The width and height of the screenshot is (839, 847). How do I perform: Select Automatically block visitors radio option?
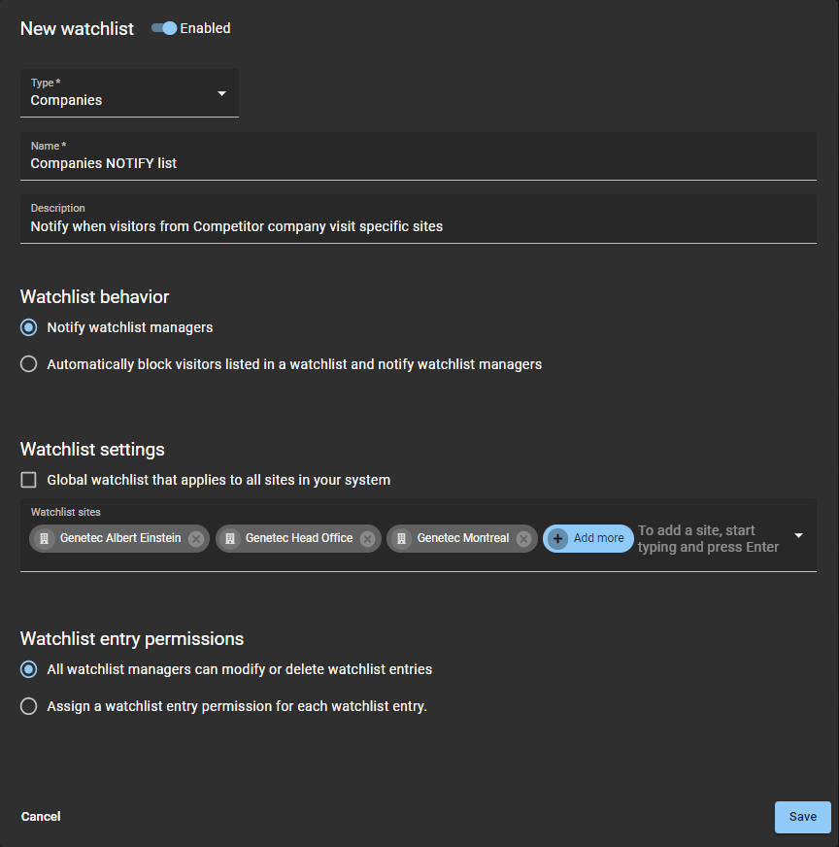click(29, 364)
